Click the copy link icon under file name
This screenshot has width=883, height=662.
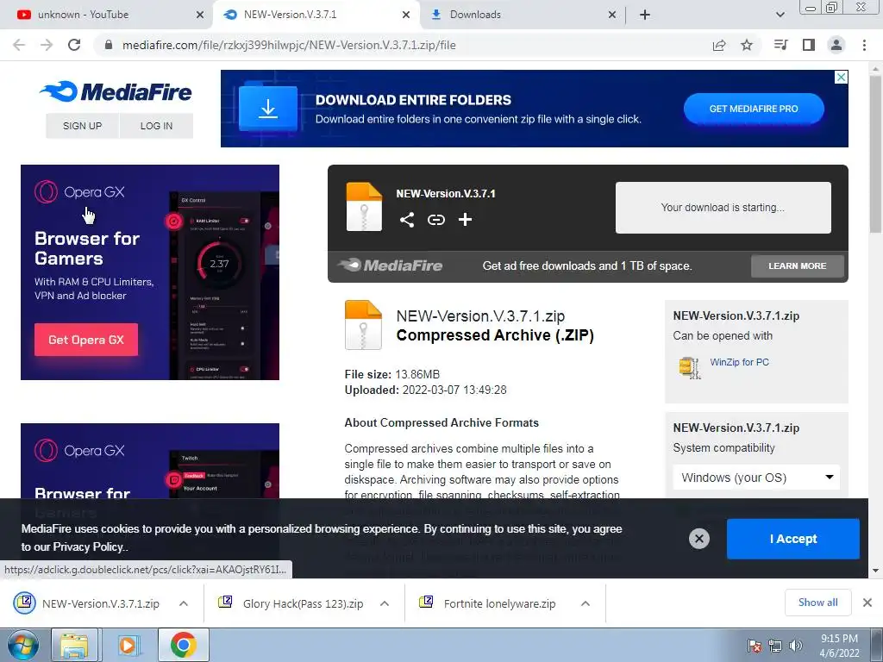pyautogui.click(x=435, y=220)
